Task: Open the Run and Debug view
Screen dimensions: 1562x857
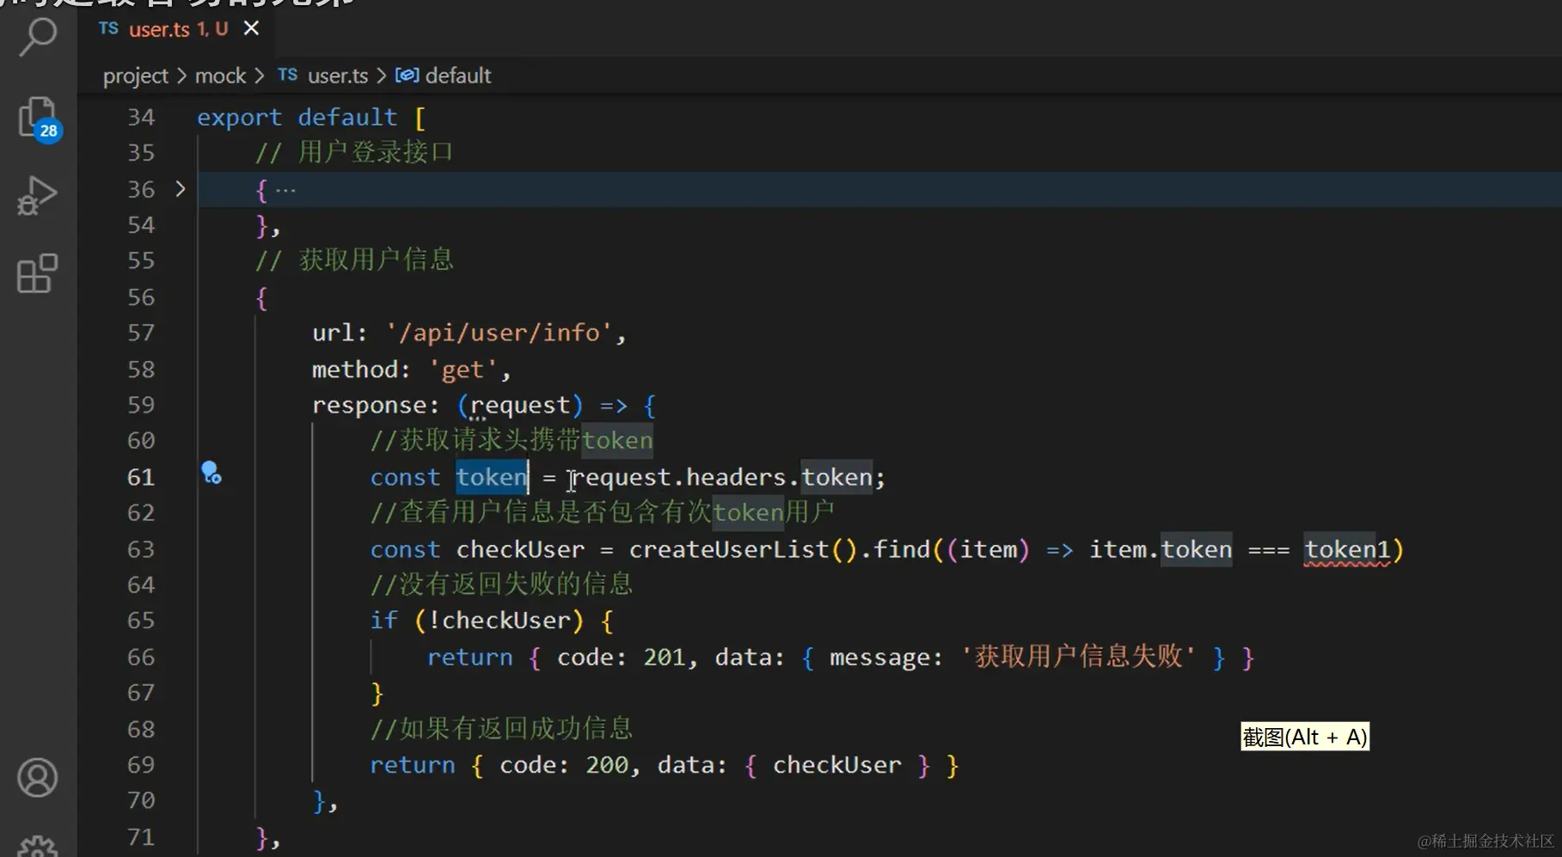Action: pyautogui.click(x=38, y=196)
